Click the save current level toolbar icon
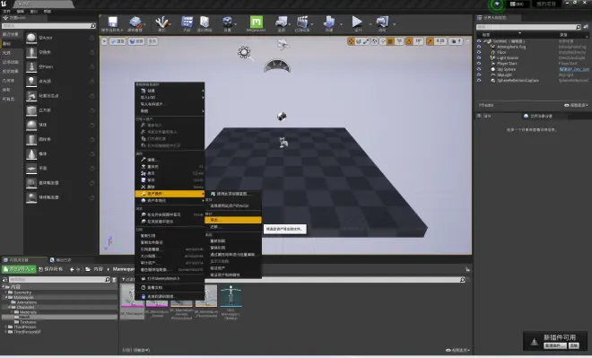 tap(112, 23)
